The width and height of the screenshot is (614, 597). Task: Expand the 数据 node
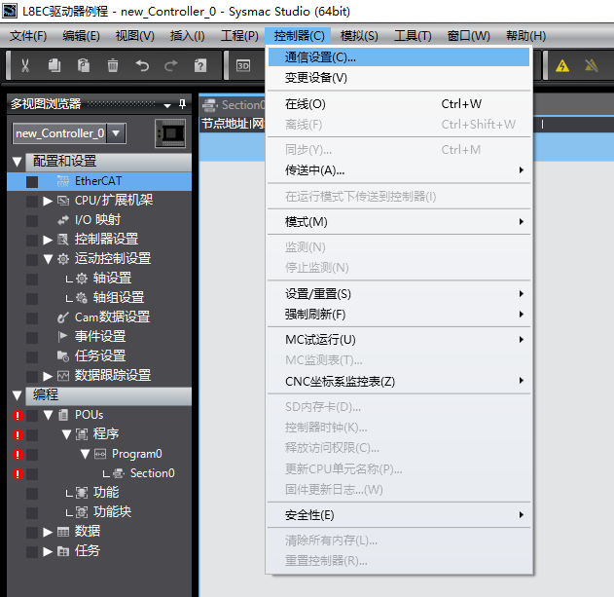pos(48,532)
